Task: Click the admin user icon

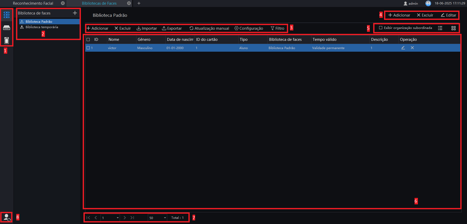Action: pyautogui.click(x=405, y=3)
